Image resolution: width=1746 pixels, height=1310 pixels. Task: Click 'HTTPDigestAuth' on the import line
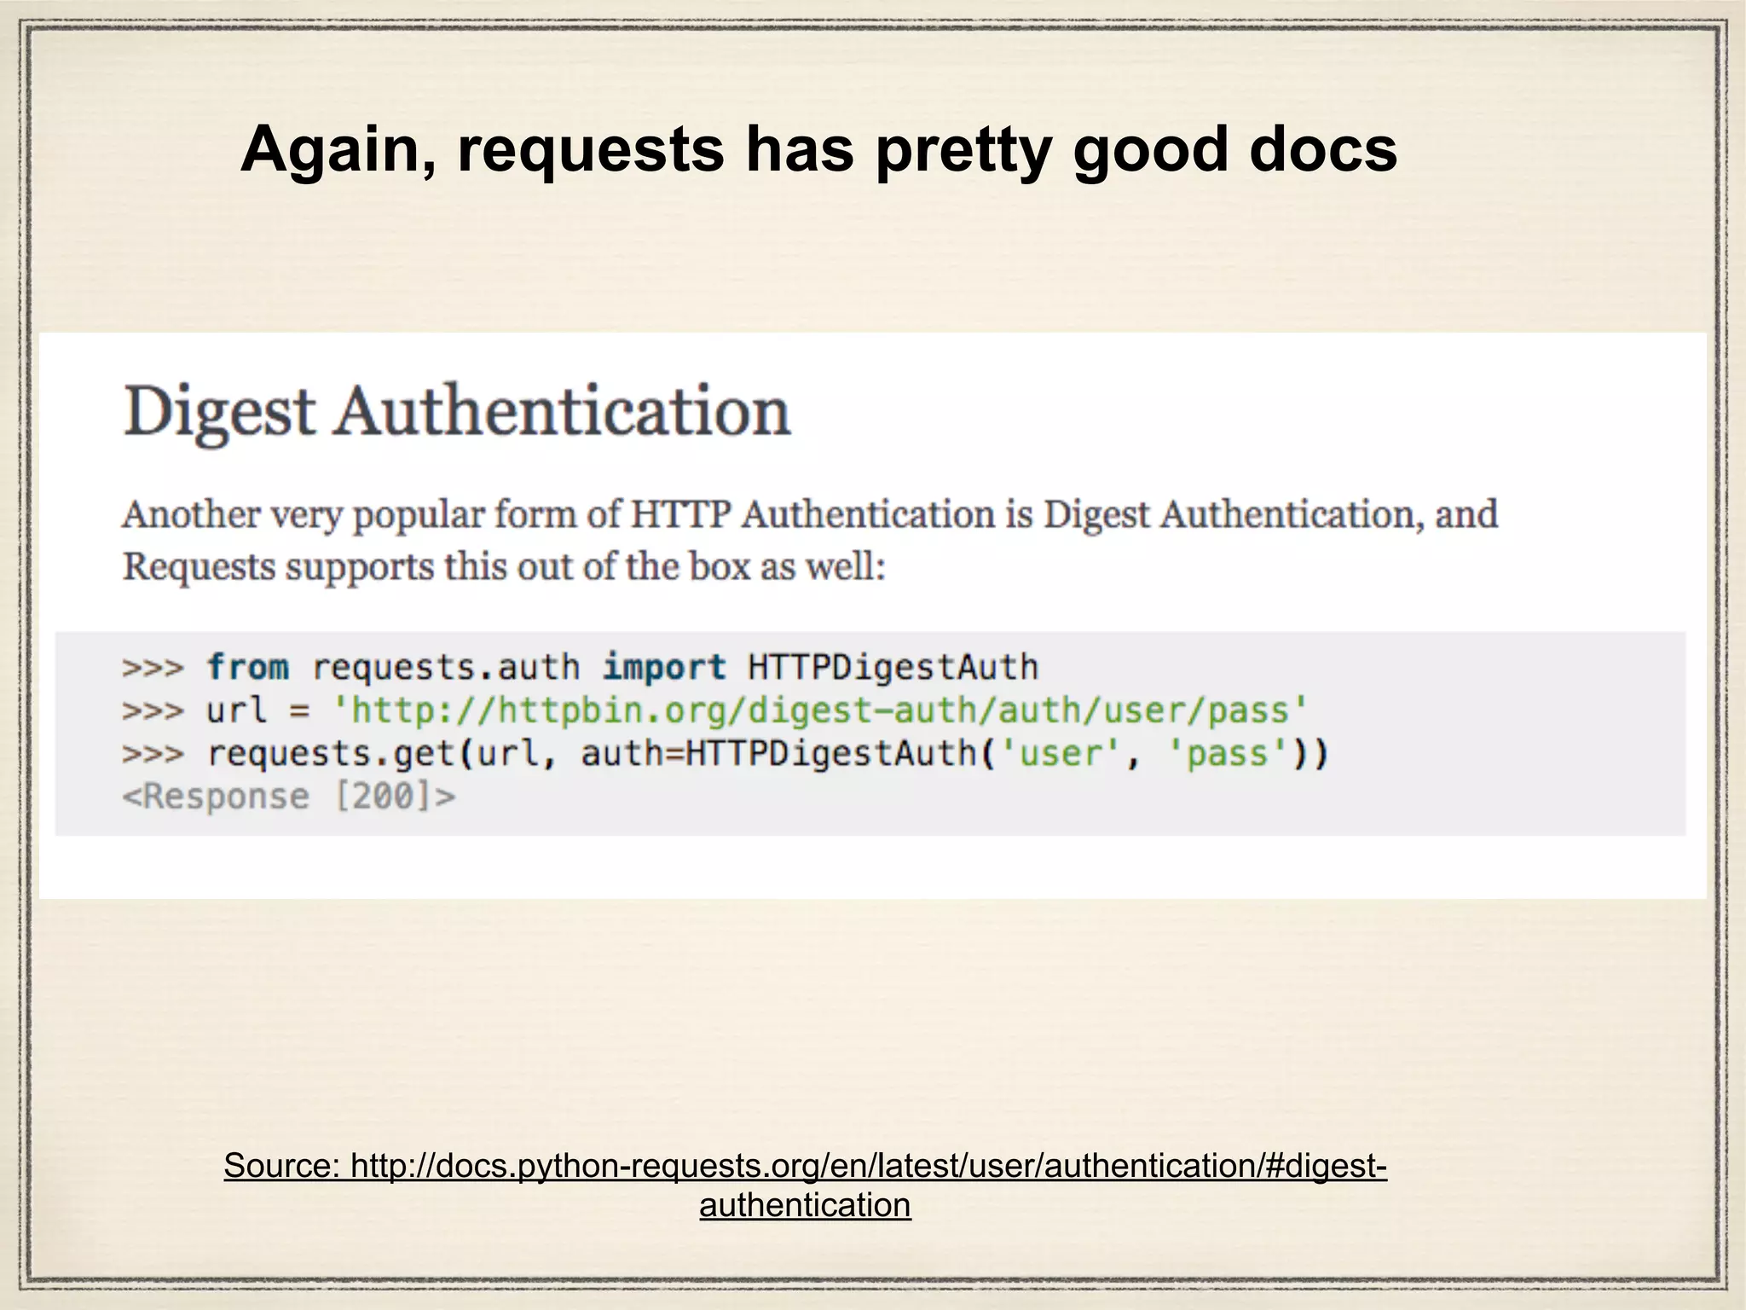coord(893,667)
